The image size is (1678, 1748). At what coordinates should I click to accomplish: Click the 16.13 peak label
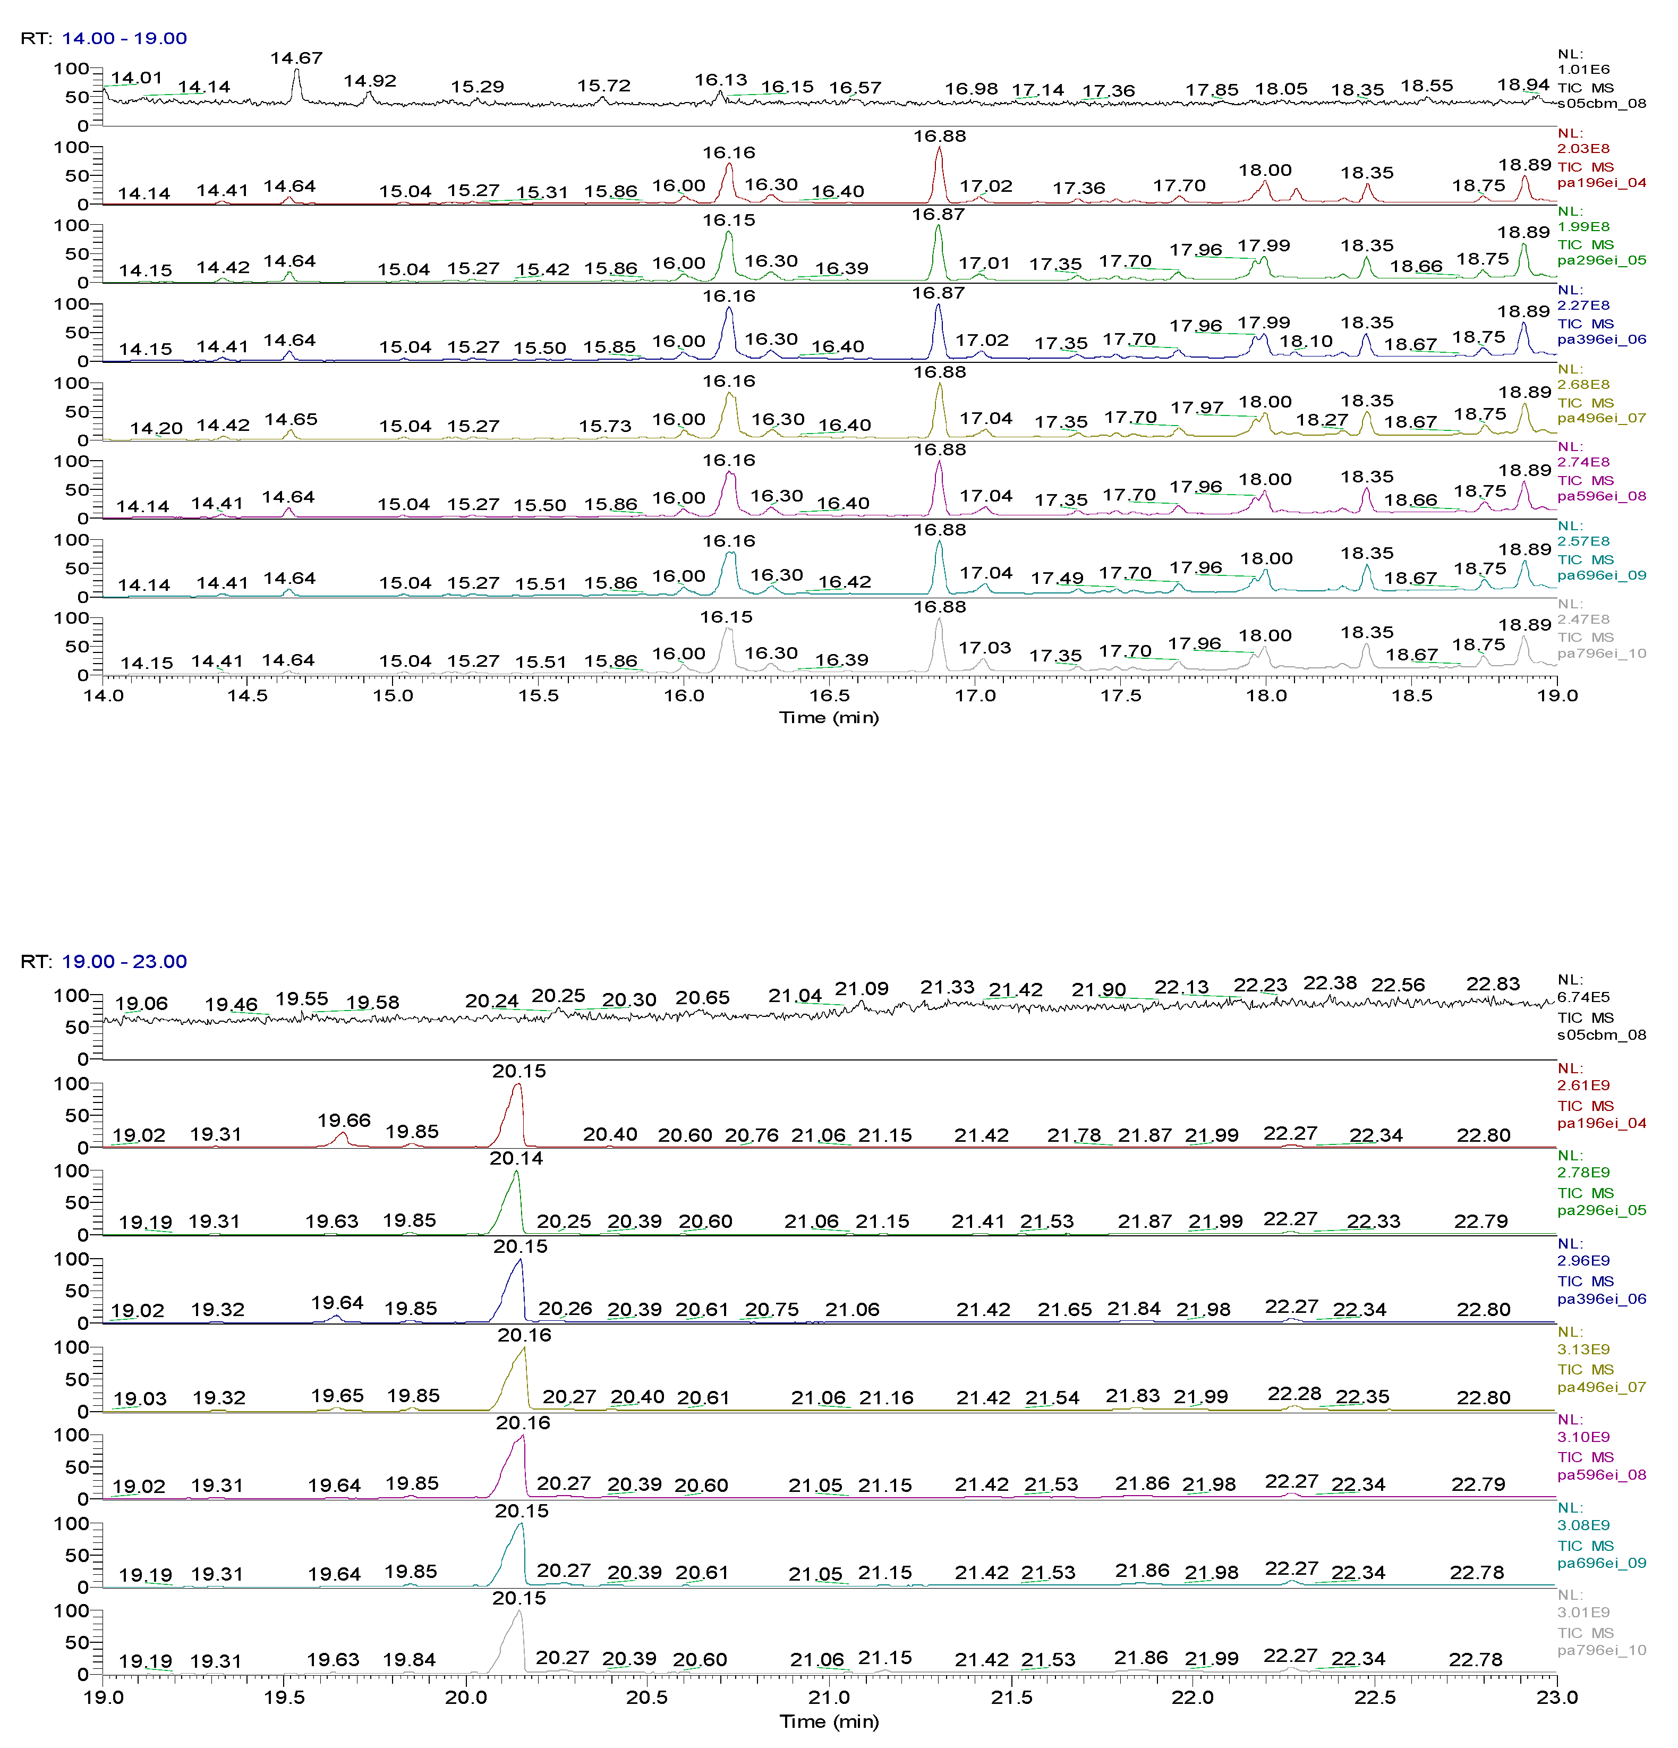pyautogui.click(x=720, y=80)
